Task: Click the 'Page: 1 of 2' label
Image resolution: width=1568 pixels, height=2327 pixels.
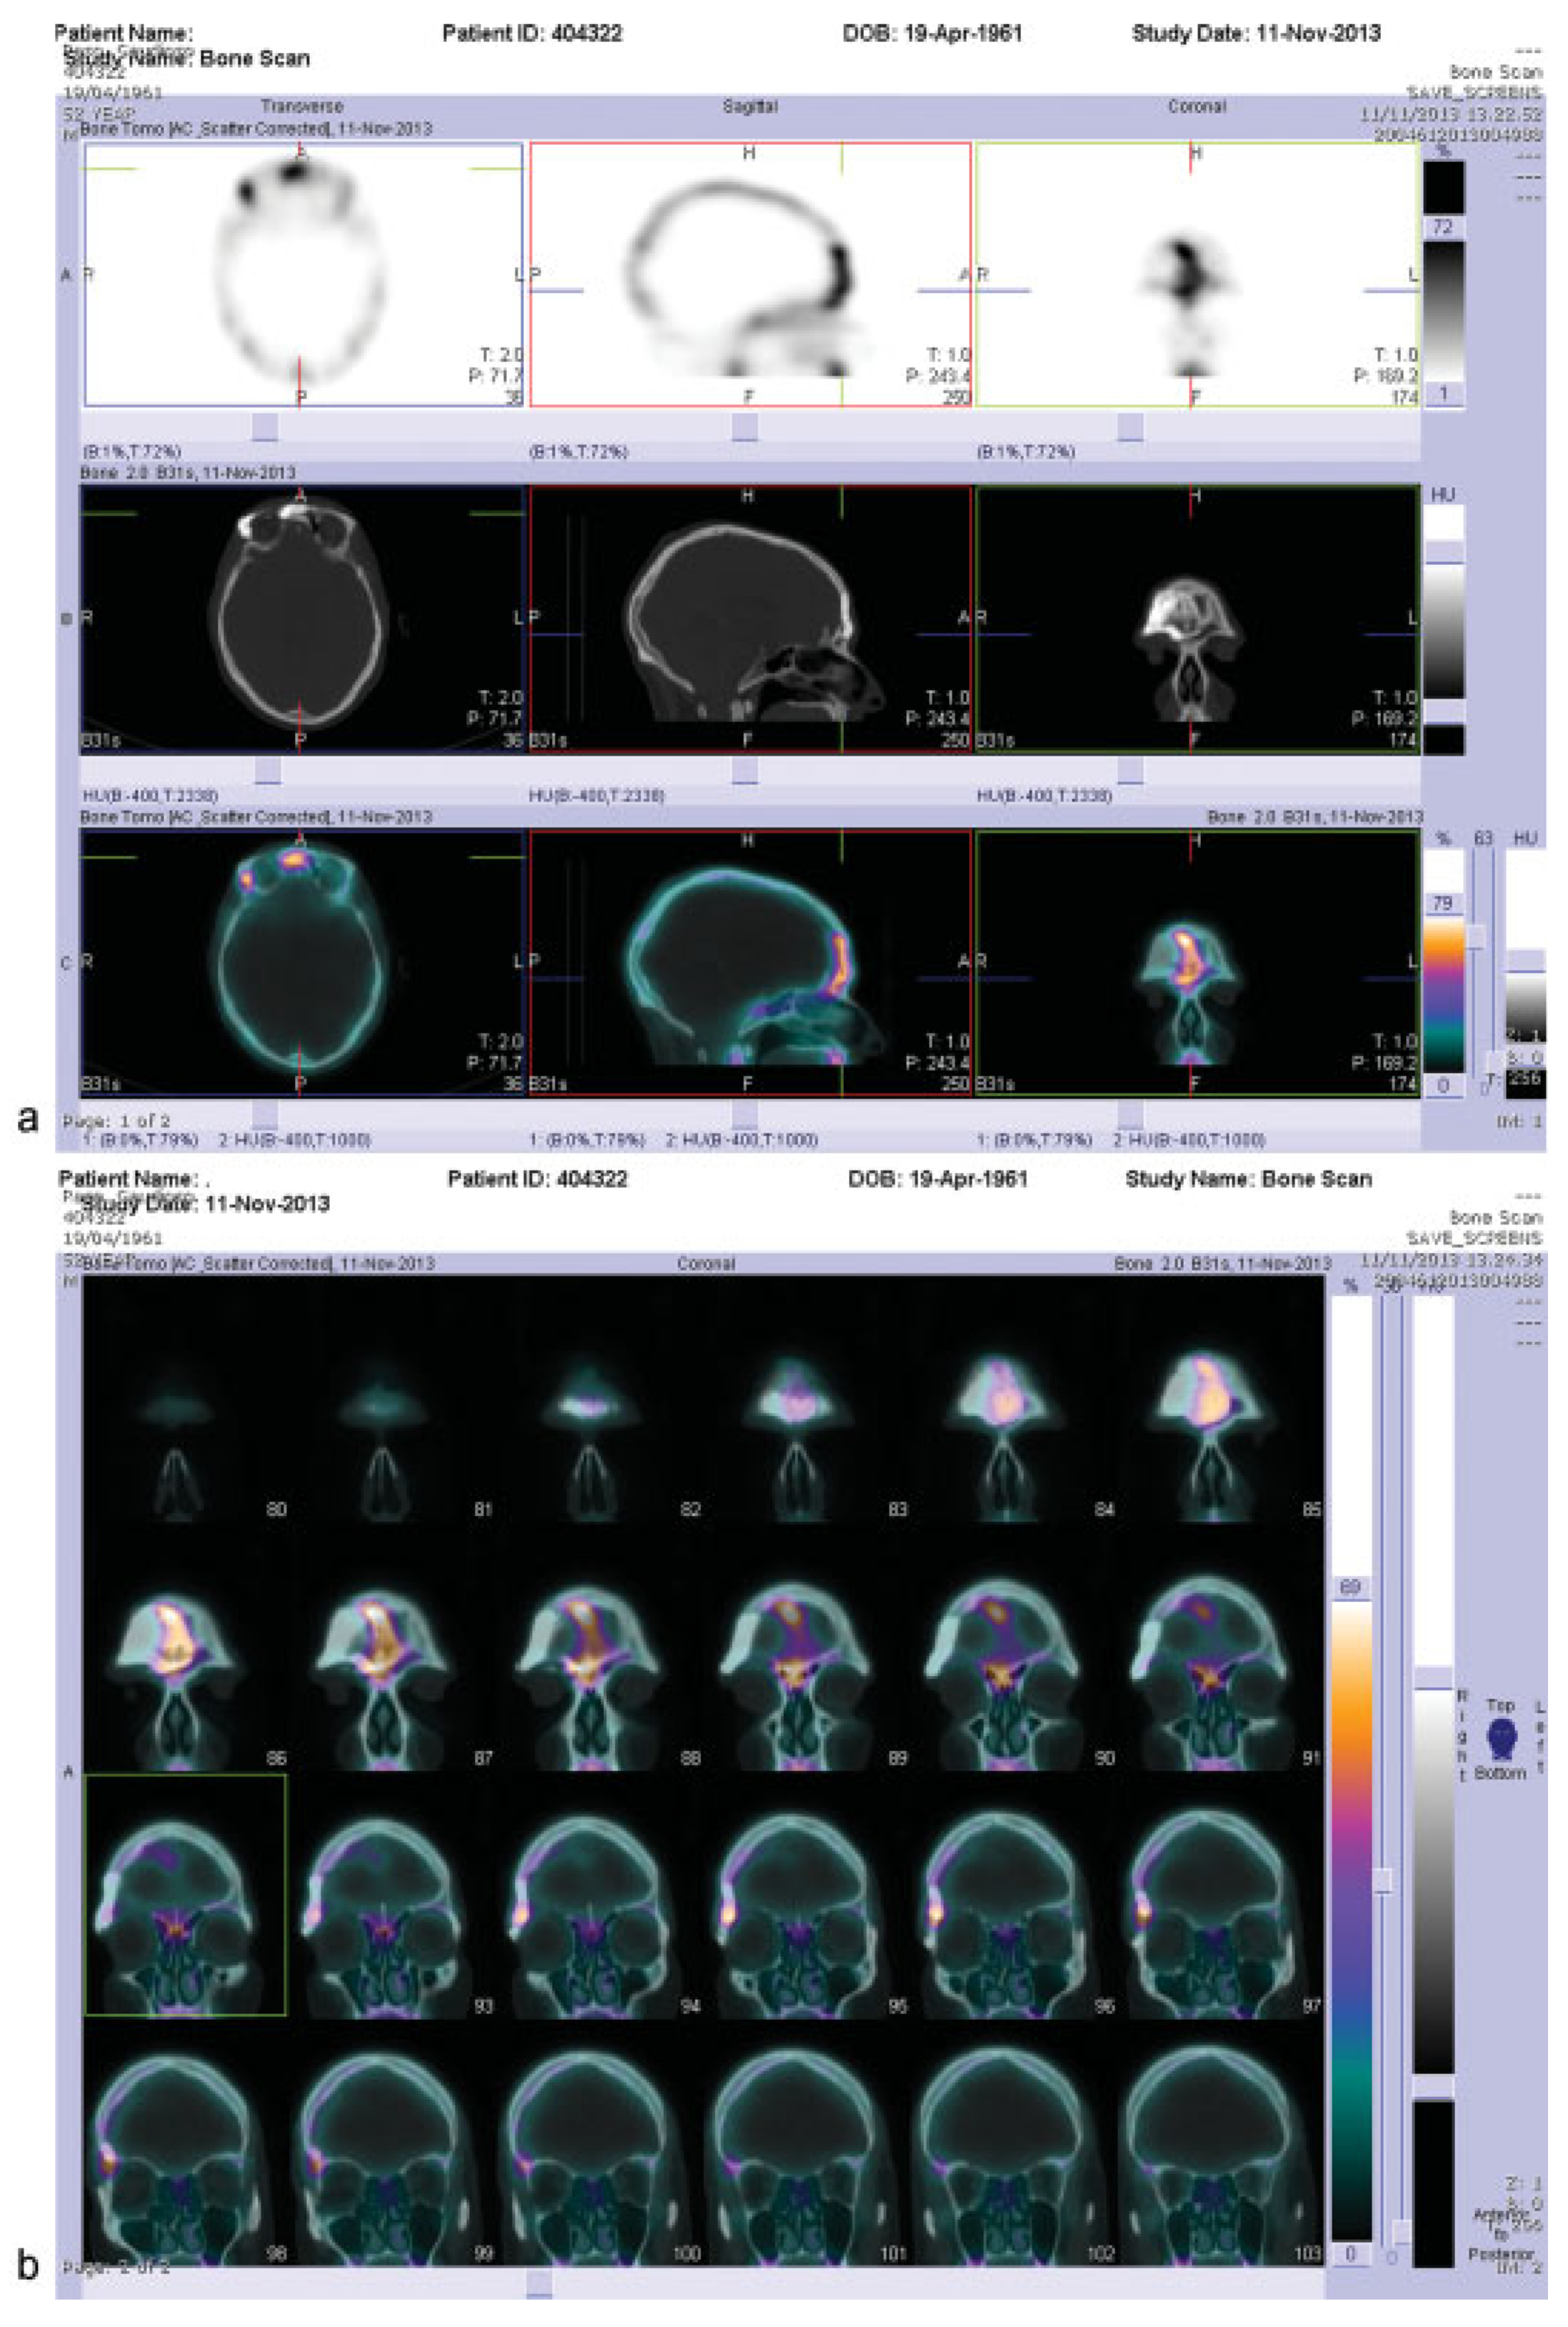Action: point(116,1122)
